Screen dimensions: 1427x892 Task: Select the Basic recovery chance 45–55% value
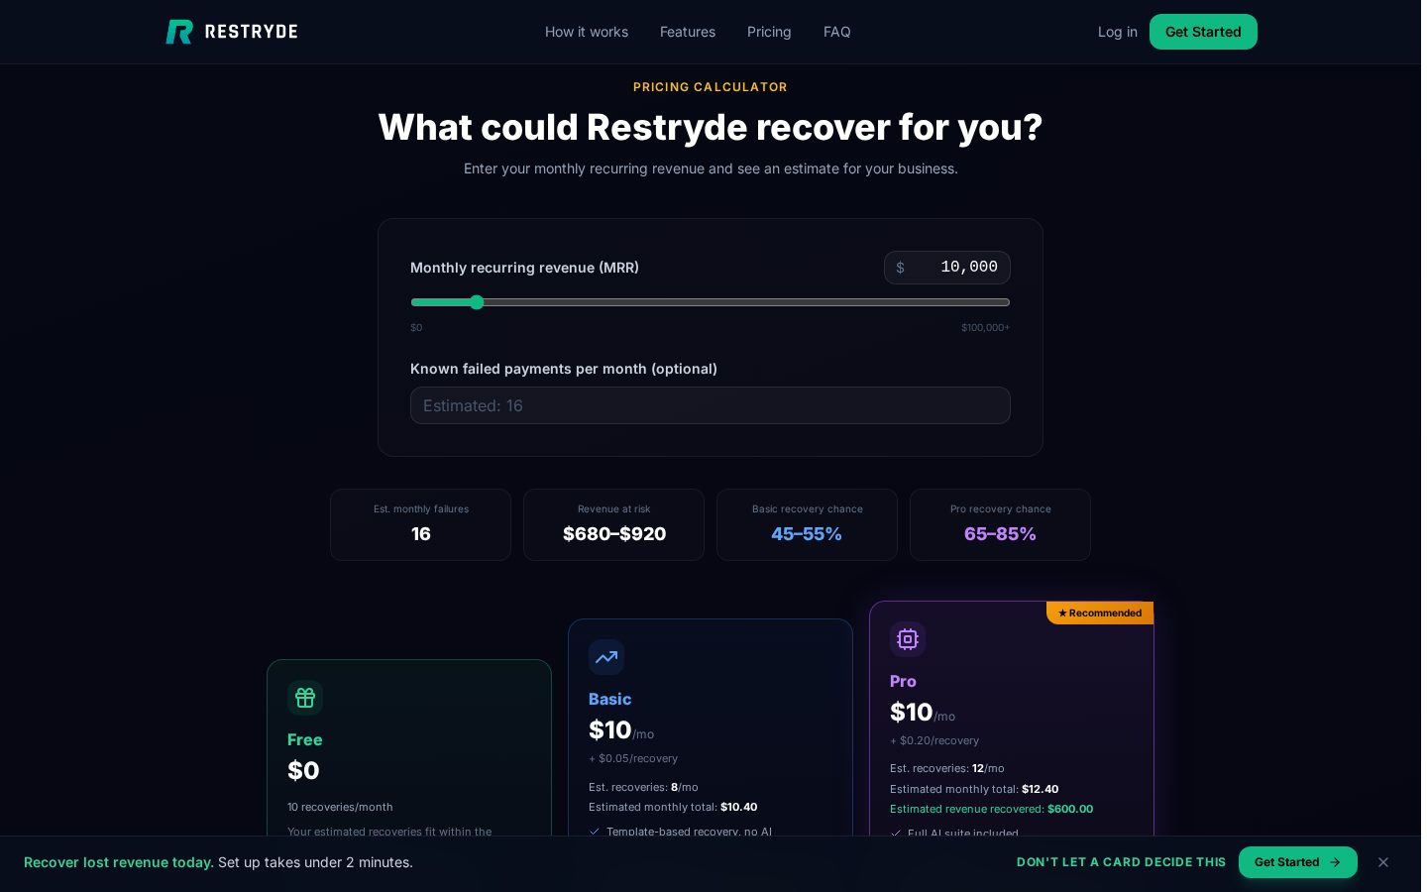click(x=807, y=534)
